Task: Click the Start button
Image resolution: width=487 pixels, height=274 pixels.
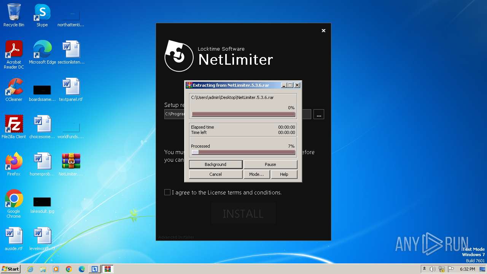Action: click(11, 269)
